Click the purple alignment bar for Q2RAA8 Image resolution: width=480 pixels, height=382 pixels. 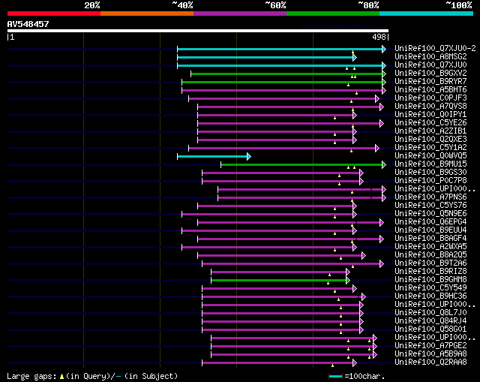tap(277, 363)
